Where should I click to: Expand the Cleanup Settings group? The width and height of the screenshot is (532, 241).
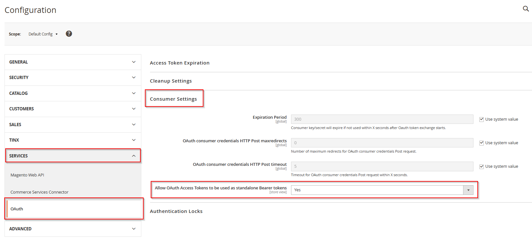pyautogui.click(x=171, y=81)
